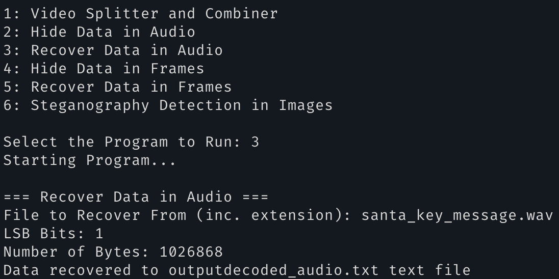Select option 2 Hide Data in Audio

click(x=99, y=32)
